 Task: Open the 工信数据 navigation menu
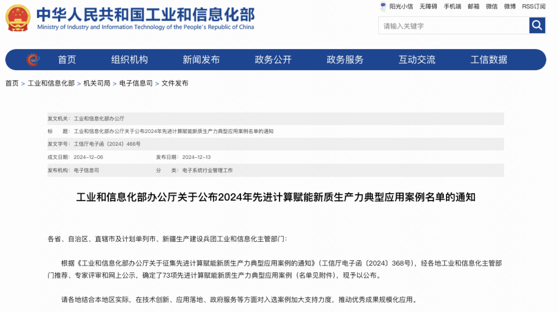(489, 60)
